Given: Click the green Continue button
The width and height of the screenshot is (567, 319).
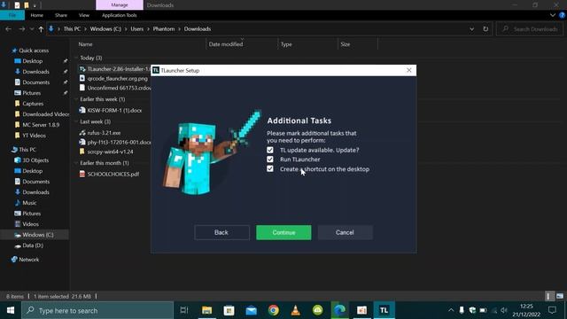Looking at the screenshot, I should pos(283,232).
